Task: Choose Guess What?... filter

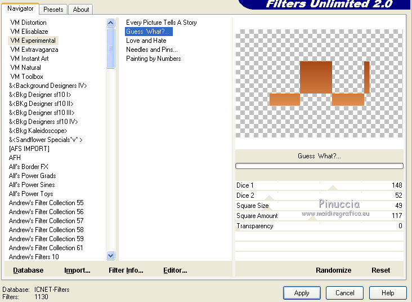Action: tap(149, 32)
